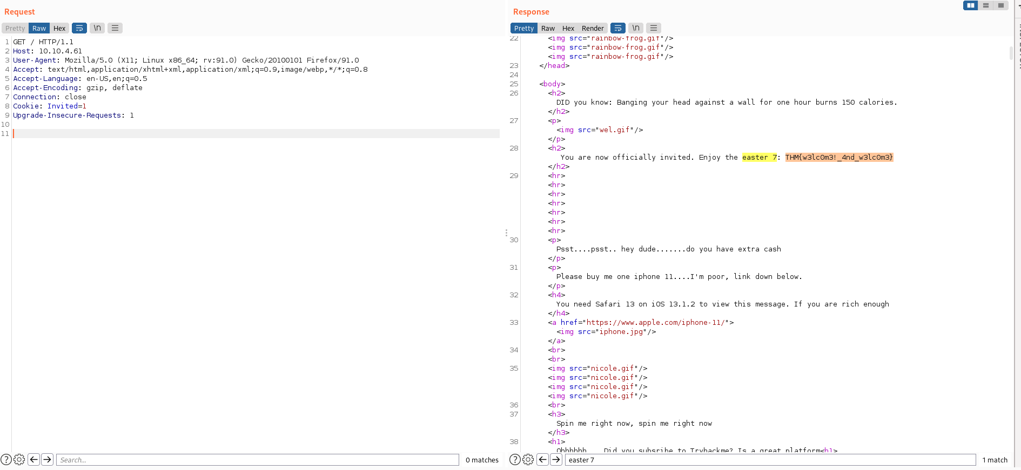The width and height of the screenshot is (1021, 470).
Task: Click empty line 11 in Request editor
Action: click(x=256, y=134)
